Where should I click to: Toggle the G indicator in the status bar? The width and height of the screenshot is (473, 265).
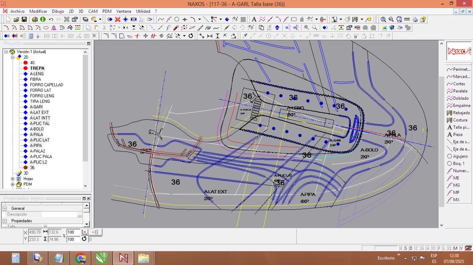click(x=422, y=248)
